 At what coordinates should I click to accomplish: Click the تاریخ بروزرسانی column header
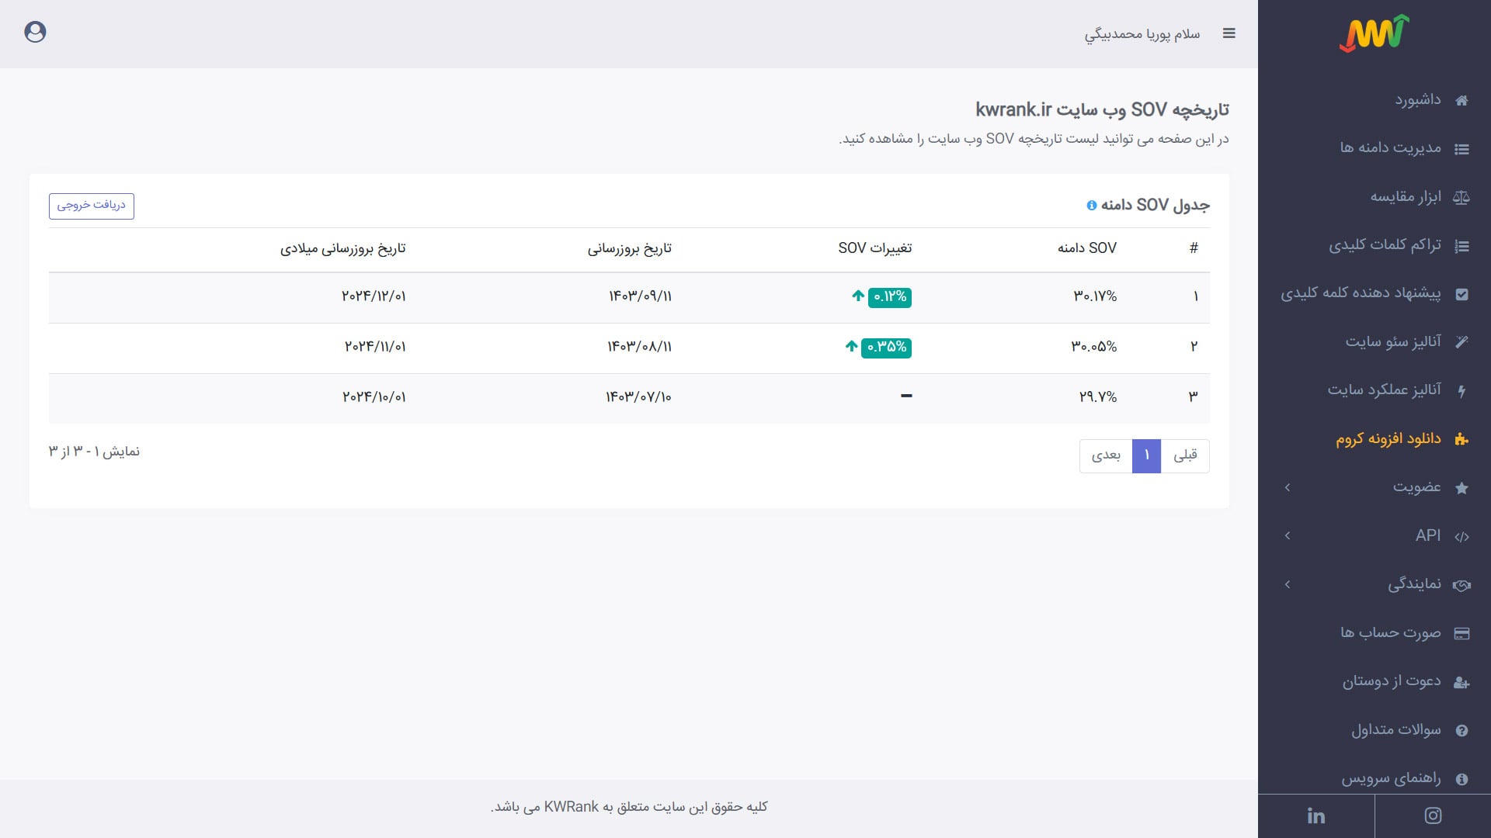coord(629,248)
